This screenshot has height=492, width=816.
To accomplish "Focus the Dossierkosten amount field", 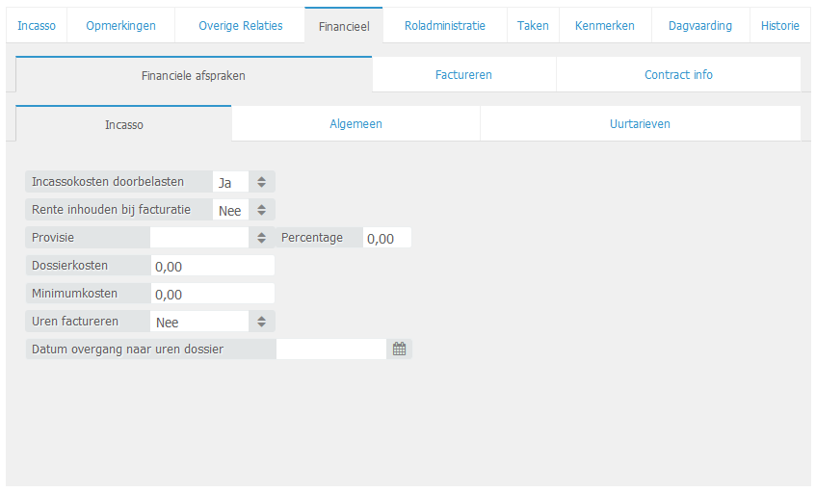I will [x=213, y=266].
